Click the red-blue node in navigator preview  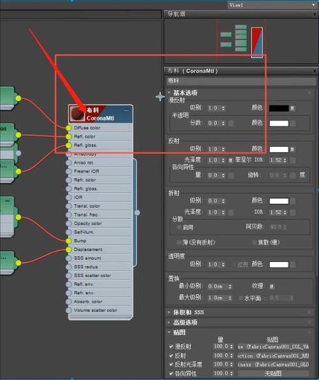pos(257,42)
